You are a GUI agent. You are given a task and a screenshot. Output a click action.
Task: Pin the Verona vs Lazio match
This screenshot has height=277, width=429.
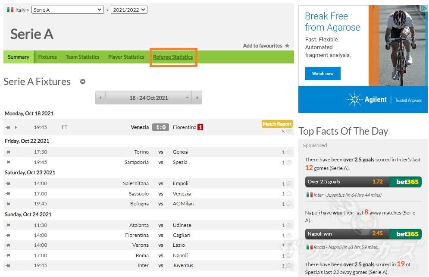8,245
